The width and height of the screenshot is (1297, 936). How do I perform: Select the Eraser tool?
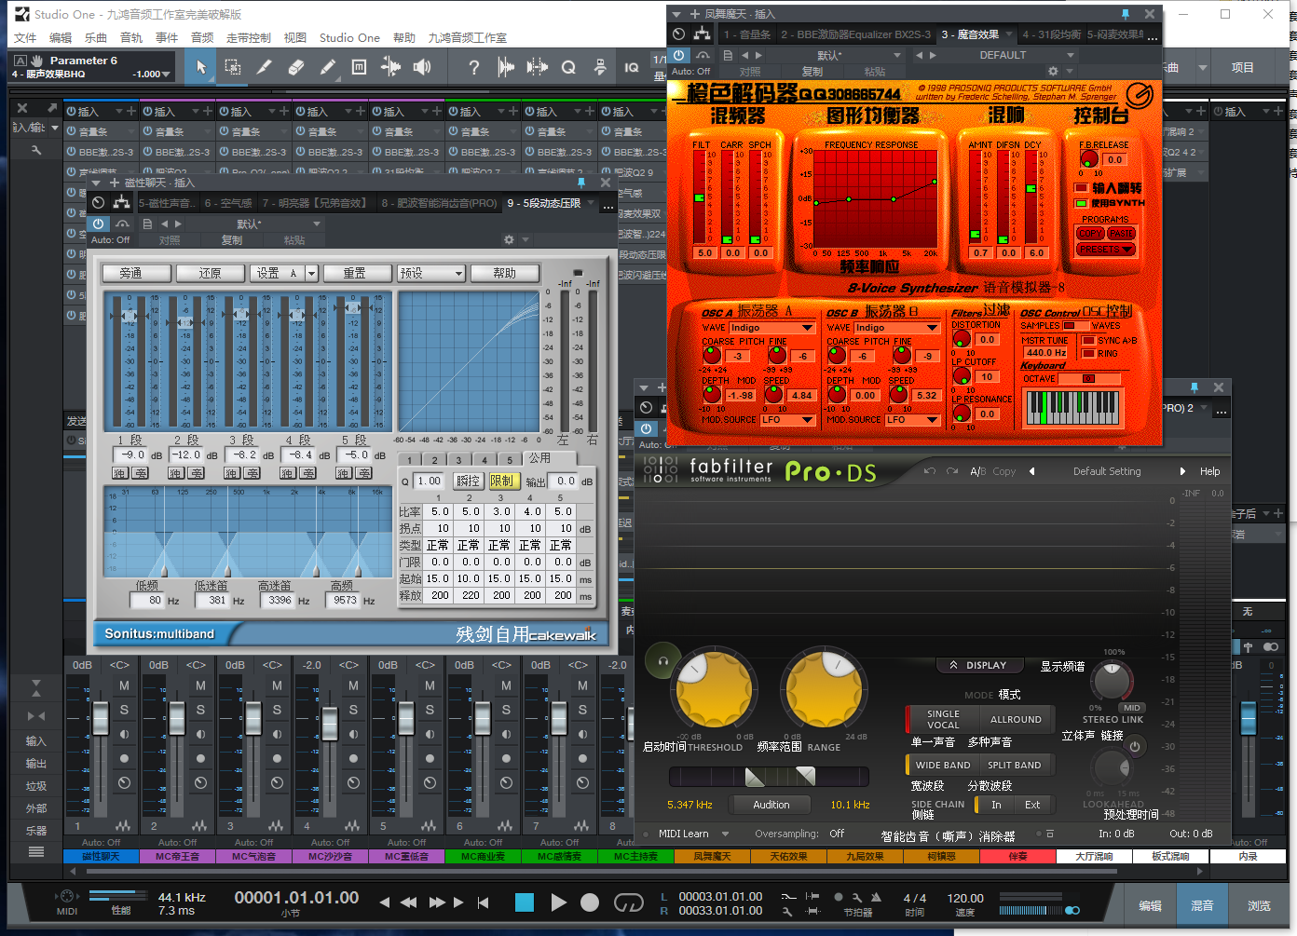pyautogui.click(x=296, y=67)
